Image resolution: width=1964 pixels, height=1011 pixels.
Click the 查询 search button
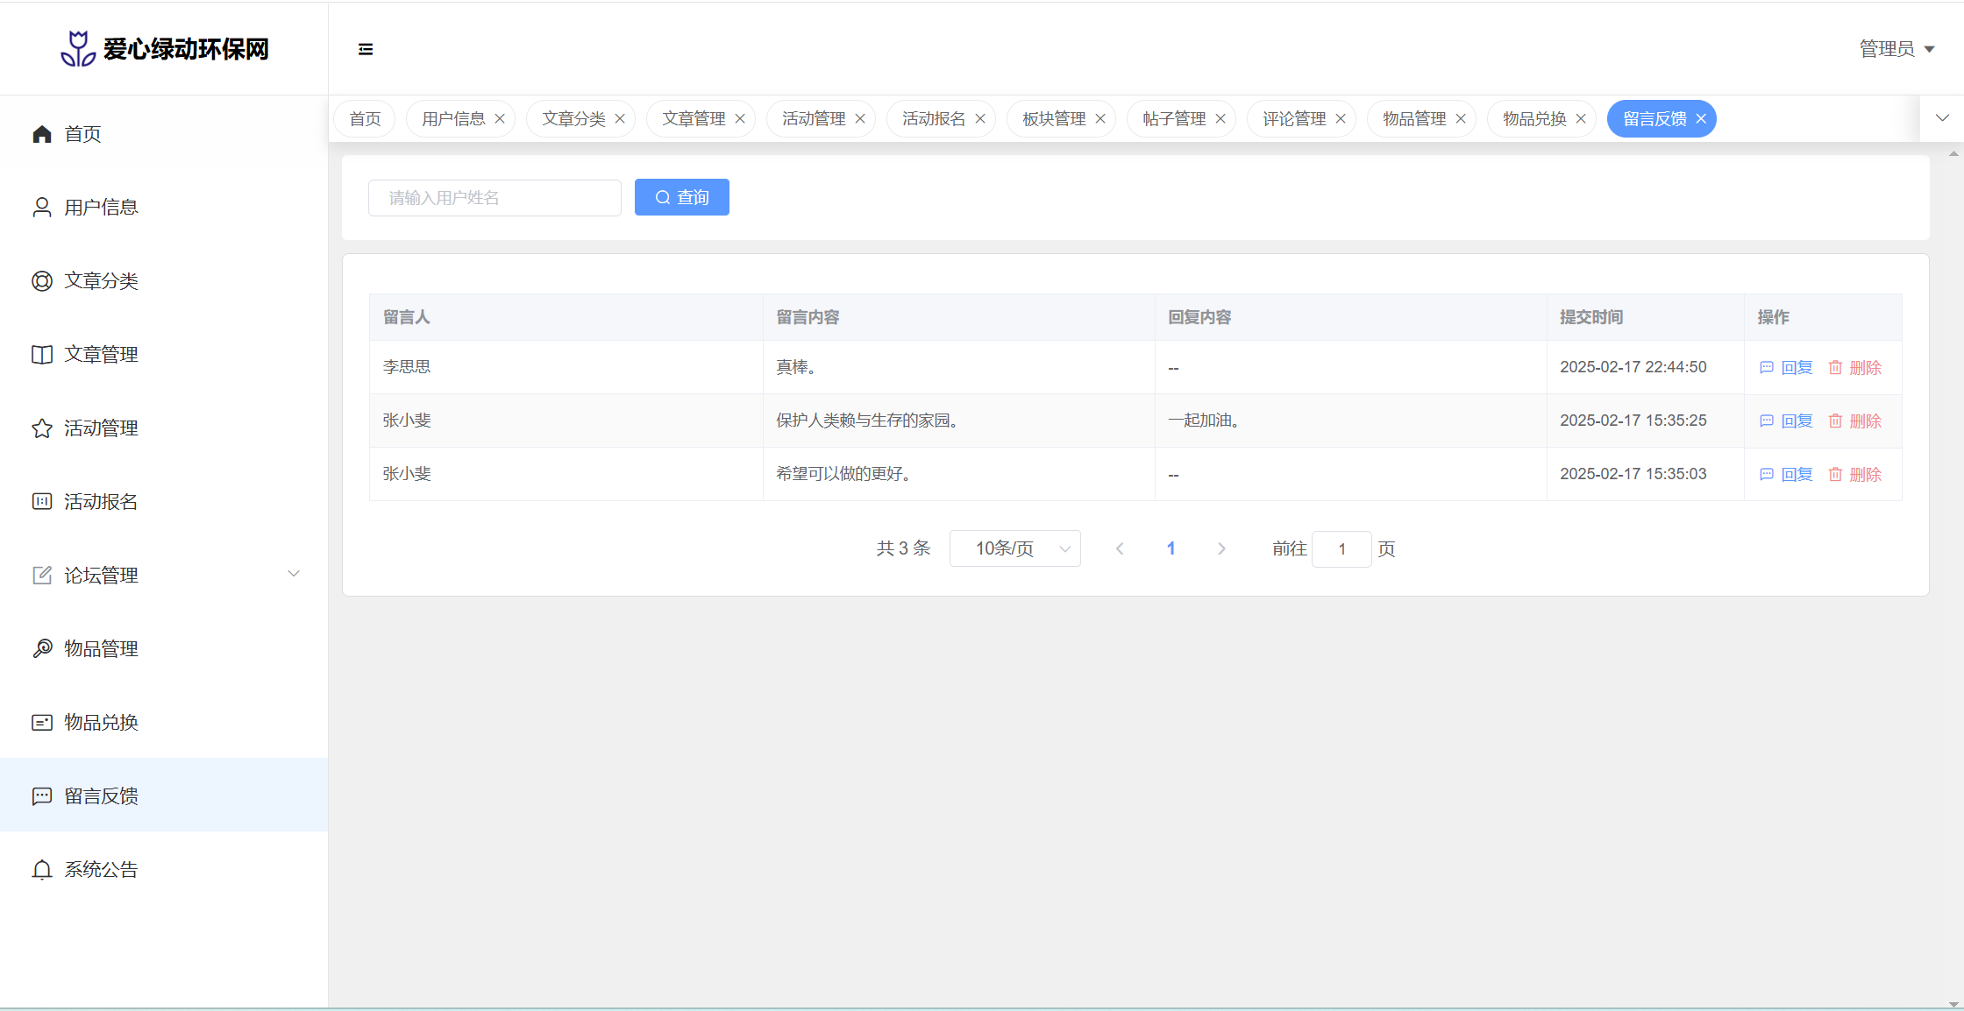click(x=681, y=198)
